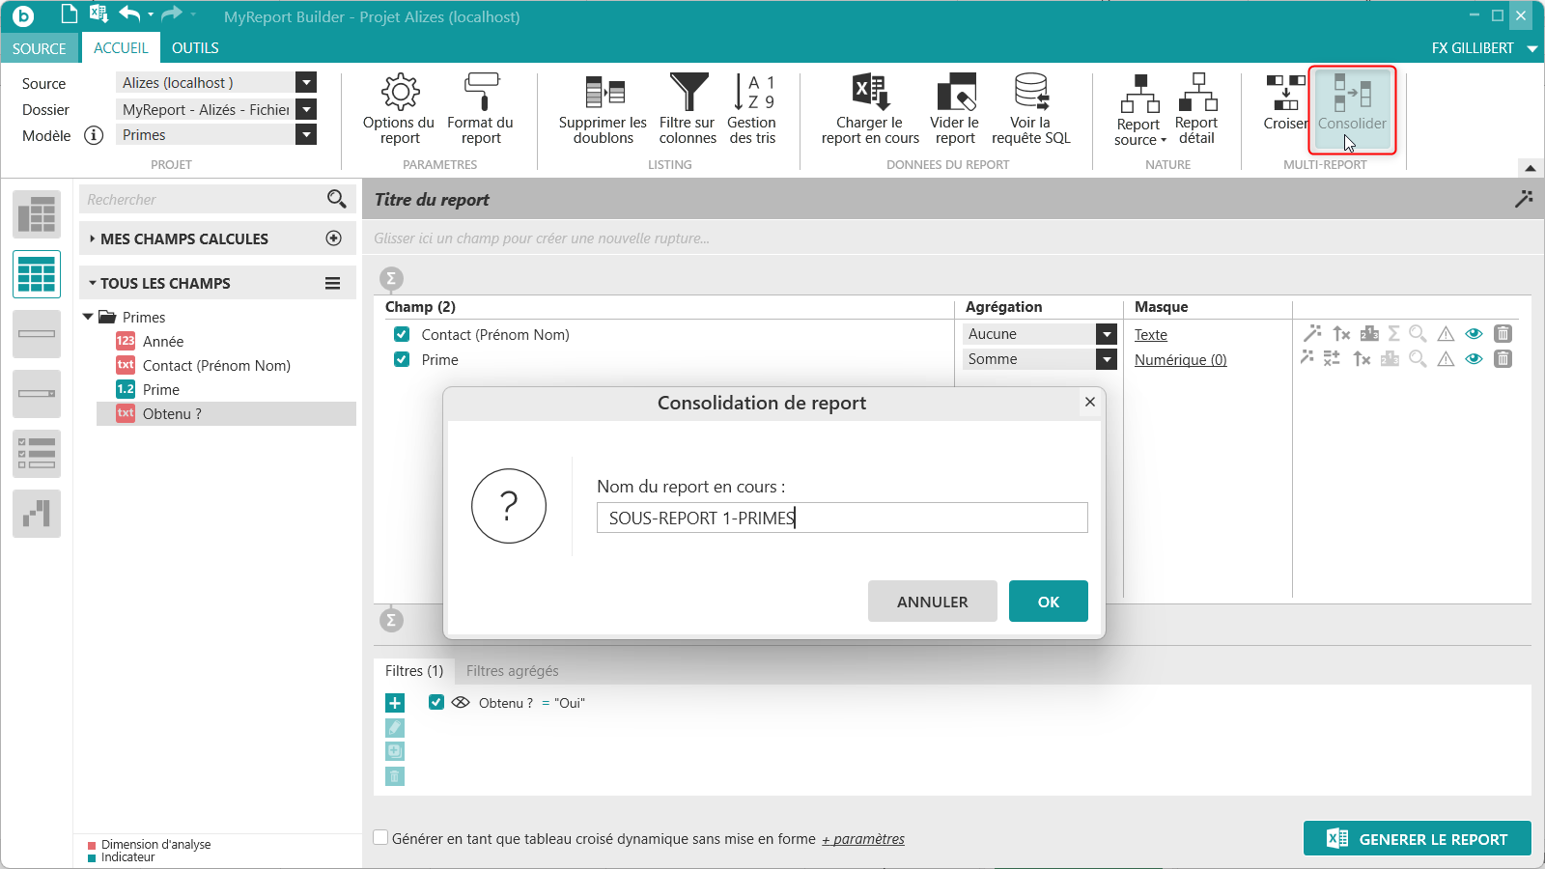The width and height of the screenshot is (1545, 869).
Task: Select Supprimer les doublons tool
Action: click(x=604, y=109)
